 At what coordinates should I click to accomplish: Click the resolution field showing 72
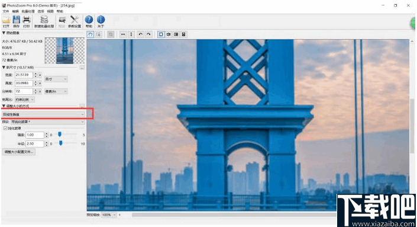pyautogui.click(x=24, y=91)
